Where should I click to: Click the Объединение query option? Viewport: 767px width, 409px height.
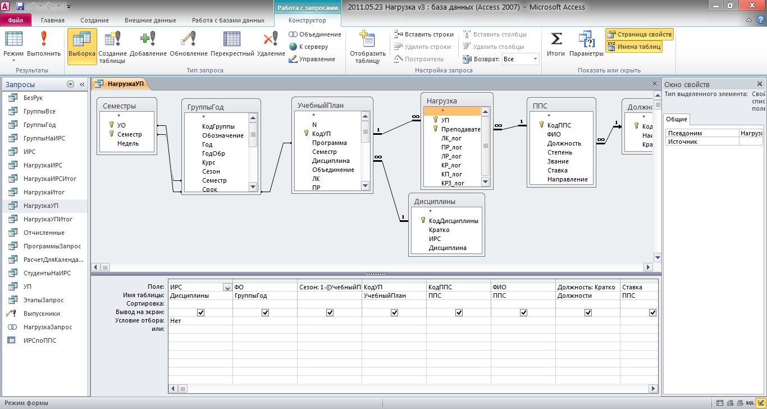click(315, 34)
